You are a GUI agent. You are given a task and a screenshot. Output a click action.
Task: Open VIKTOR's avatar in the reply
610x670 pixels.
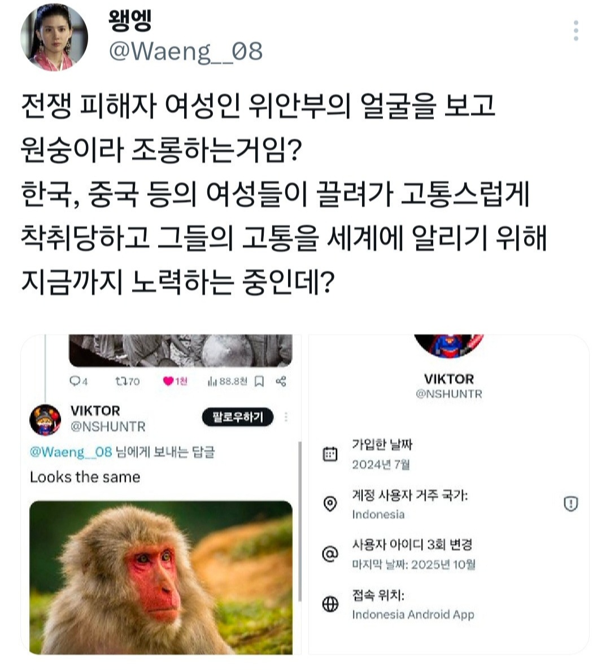tap(45, 420)
